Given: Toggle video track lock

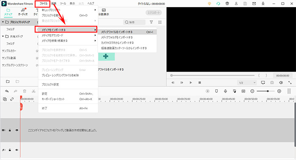Looking at the screenshot, I should coord(10,130).
